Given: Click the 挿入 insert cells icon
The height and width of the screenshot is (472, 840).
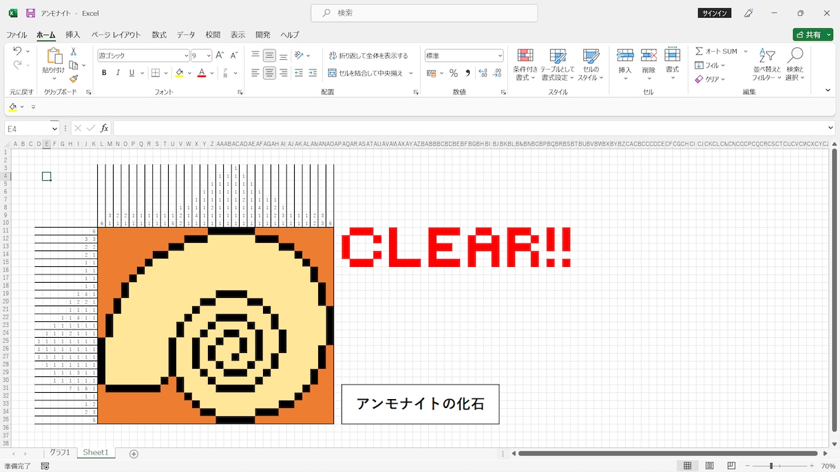Looking at the screenshot, I should [x=625, y=56].
